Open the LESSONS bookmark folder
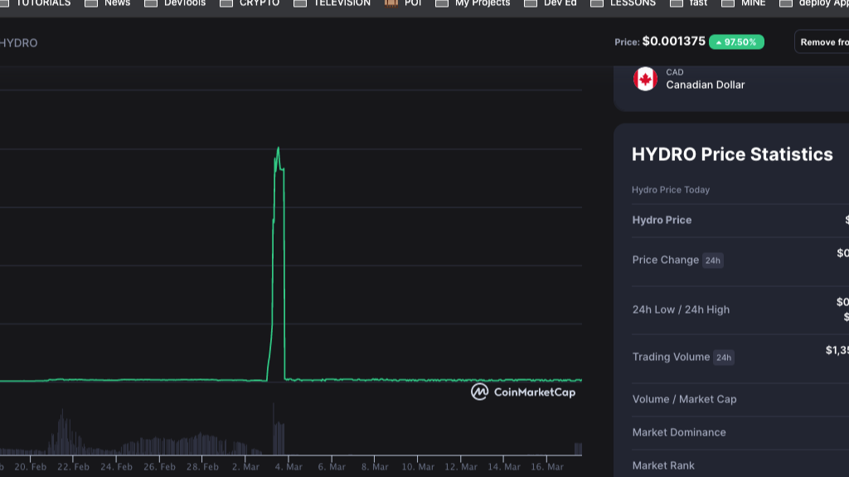 [623, 3]
